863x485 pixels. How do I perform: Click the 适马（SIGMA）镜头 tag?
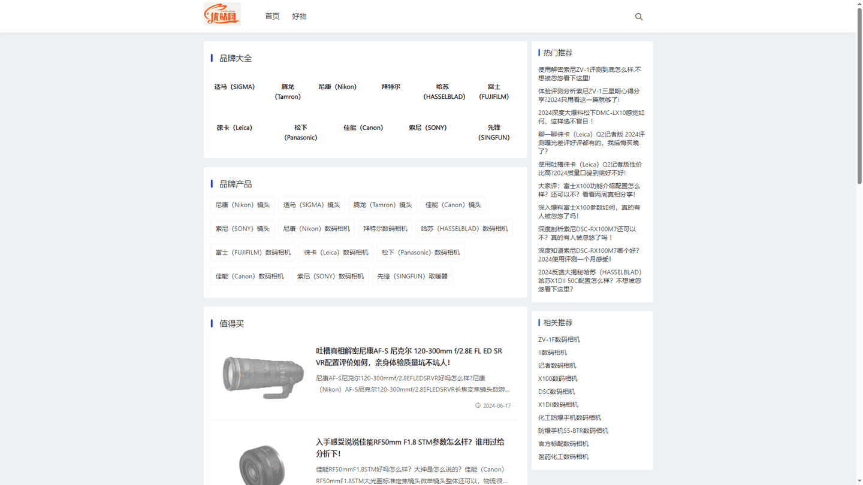click(x=312, y=205)
